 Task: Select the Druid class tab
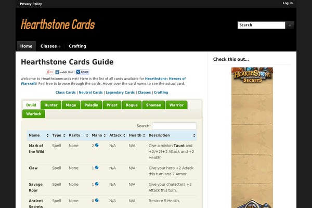click(31, 105)
